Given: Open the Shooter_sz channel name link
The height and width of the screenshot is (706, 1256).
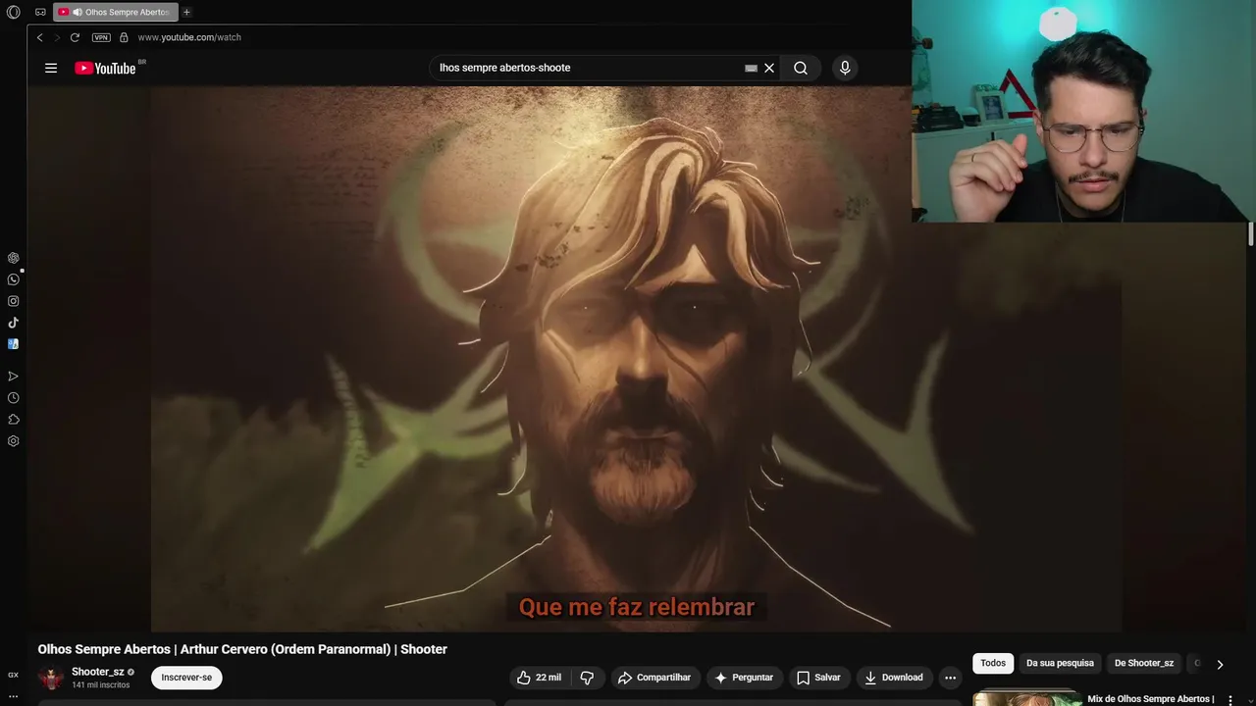Looking at the screenshot, I should 97,672.
